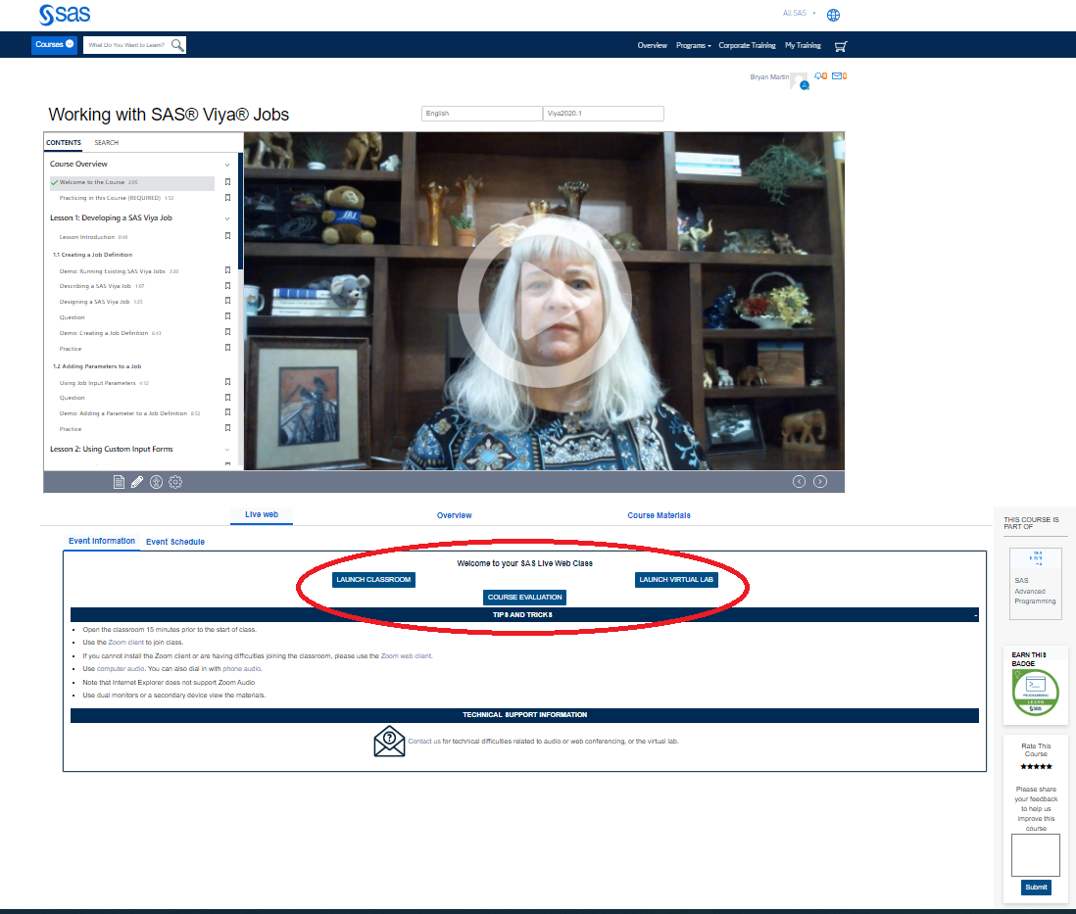Open the shopping cart icon in the navigation bar
The image size is (1076, 914).
coord(841,45)
